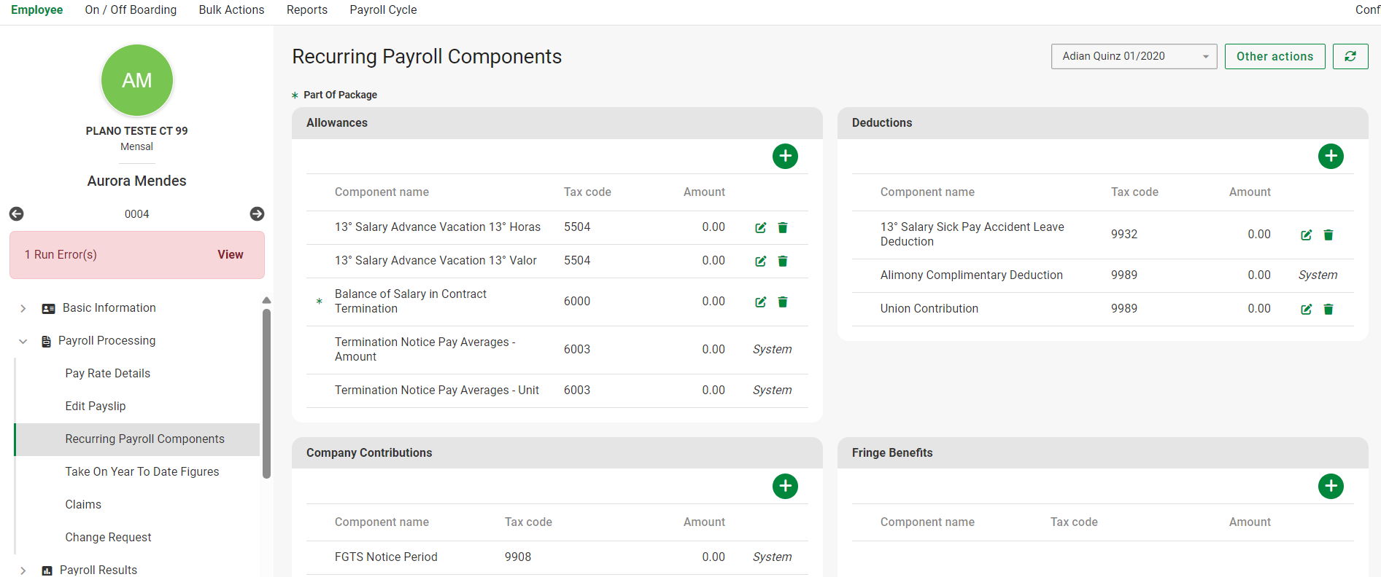This screenshot has height=577, width=1381.
Task: Edit 13° Salary Advance Vacation 13° Horas
Action: pos(760,228)
